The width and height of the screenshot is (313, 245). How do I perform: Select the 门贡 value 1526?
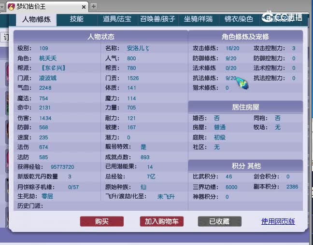tap(133, 78)
